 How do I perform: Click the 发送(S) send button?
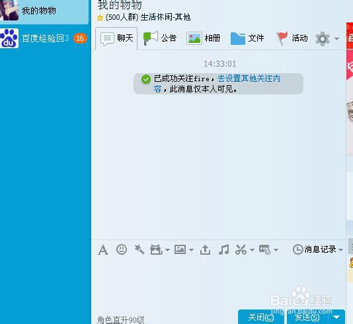(x=307, y=317)
